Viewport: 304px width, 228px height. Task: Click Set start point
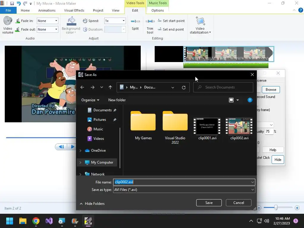171,21
